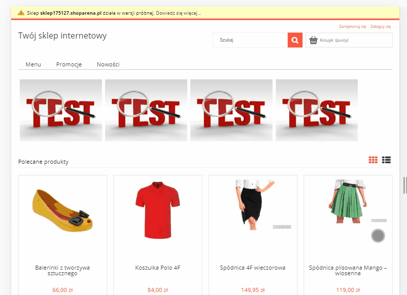Click the shopping basket icon

point(313,40)
